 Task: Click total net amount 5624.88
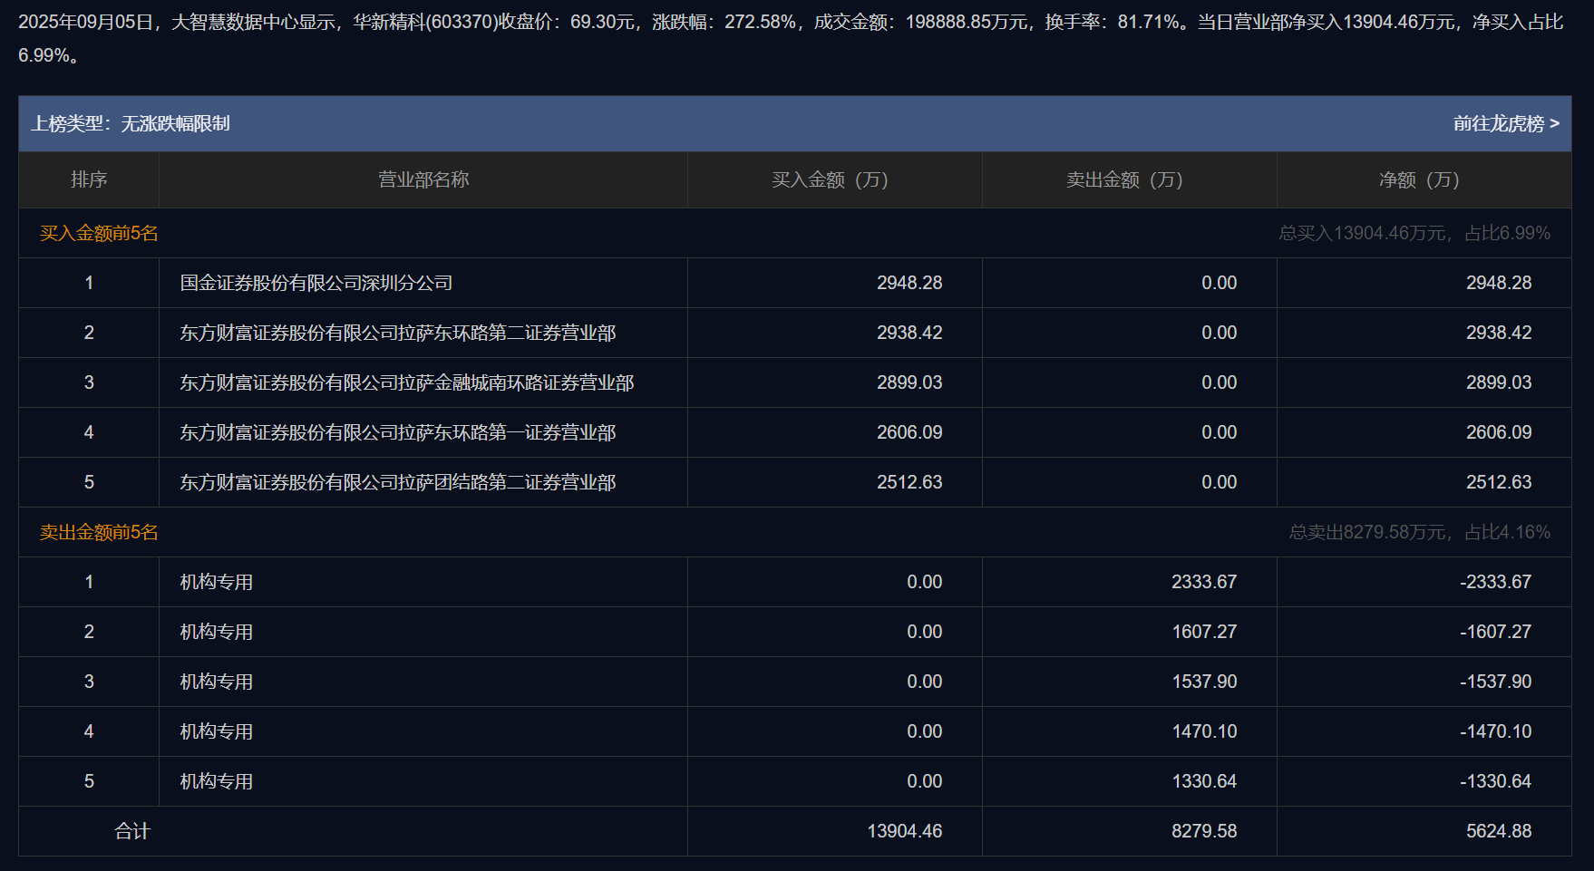point(1499,831)
